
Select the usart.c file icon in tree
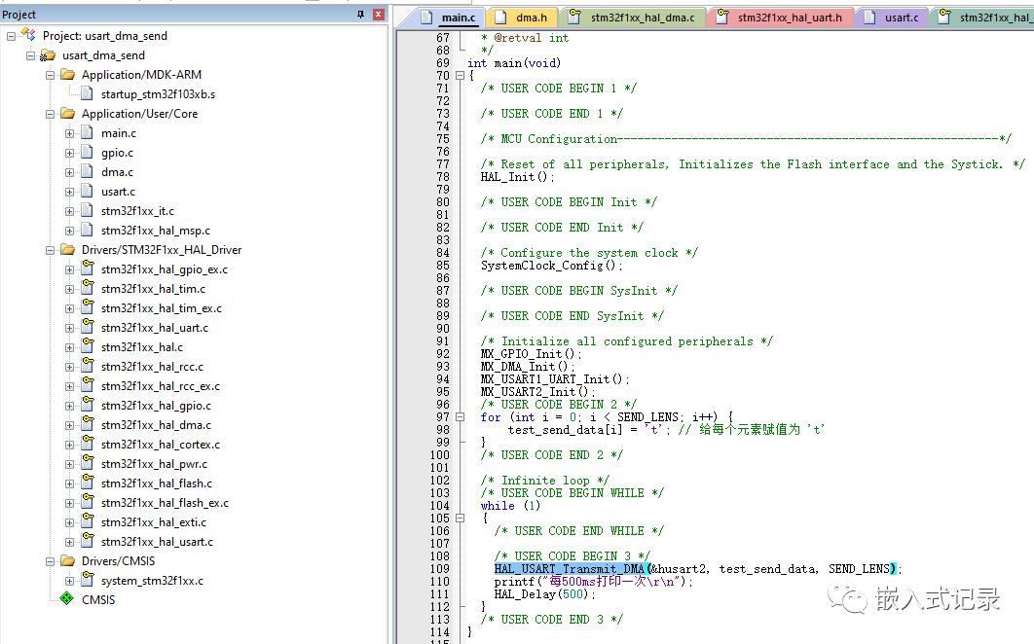(87, 191)
